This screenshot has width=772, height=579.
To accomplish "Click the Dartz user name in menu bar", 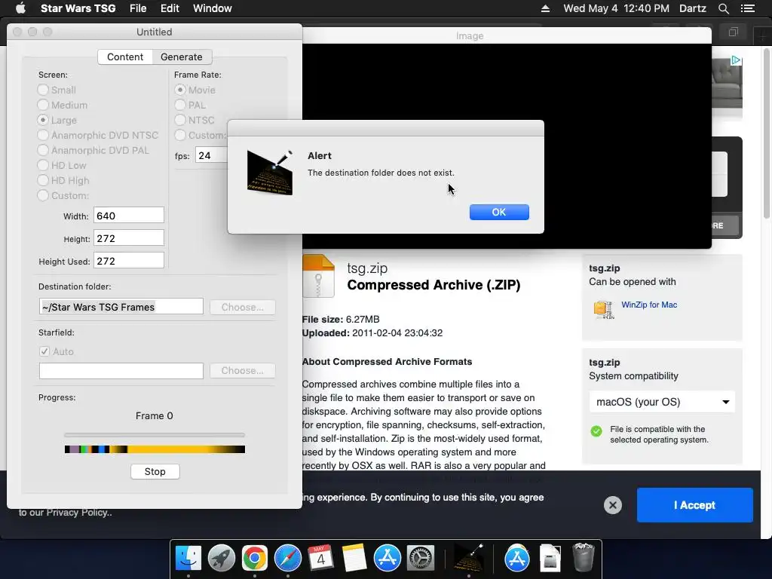I will [693, 8].
